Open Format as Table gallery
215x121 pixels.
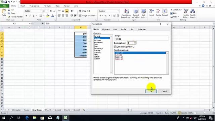coord(136,13)
